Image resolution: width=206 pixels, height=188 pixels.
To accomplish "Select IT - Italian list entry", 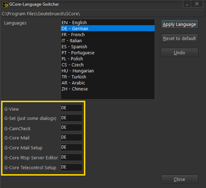I will pyautogui.click(x=108, y=41).
